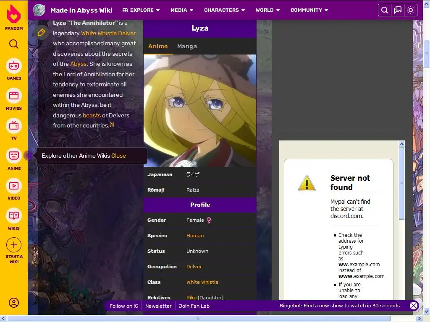Toggle light/dark theme sun icon
The width and height of the screenshot is (430, 322).
click(411, 10)
